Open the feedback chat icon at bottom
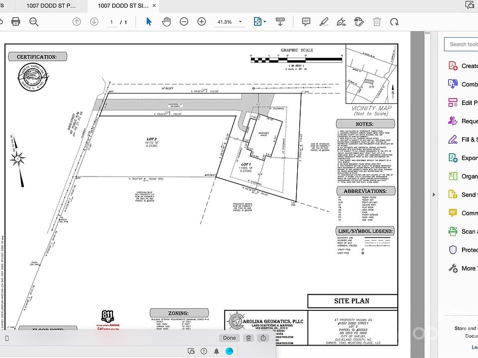The width and height of the screenshot is (478, 358). pos(191,352)
